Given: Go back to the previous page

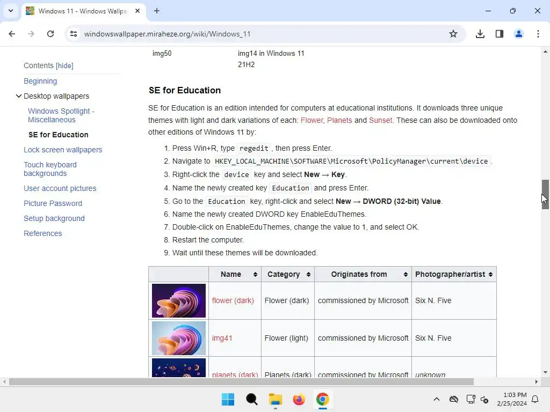Looking at the screenshot, I should pos(12,34).
